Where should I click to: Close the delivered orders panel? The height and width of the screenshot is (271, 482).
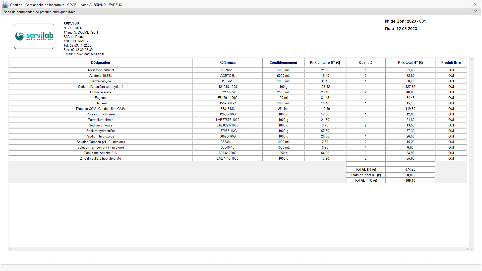point(475,12)
